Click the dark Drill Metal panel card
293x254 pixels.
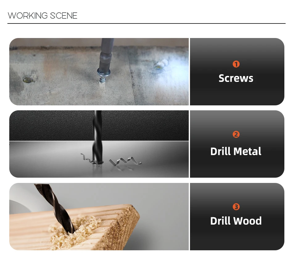point(237,144)
